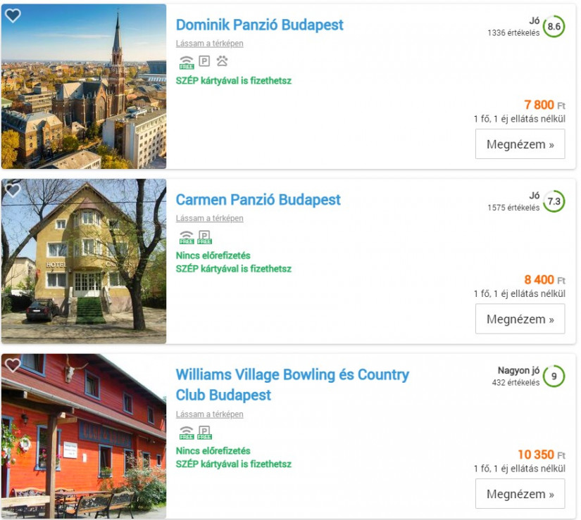Click parking icon under Dominik Panzió
Screen dimensions: 581x520
pyautogui.click(x=204, y=61)
